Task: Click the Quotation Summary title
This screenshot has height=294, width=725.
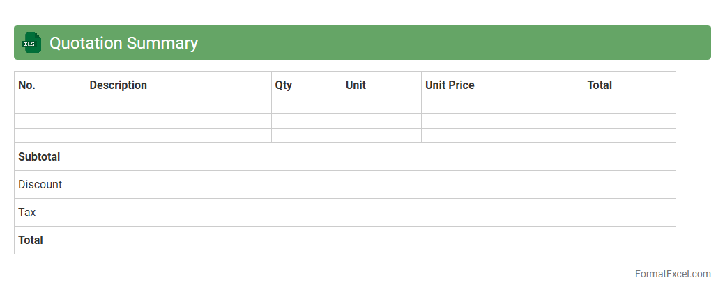Action: pyautogui.click(x=123, y=43)
